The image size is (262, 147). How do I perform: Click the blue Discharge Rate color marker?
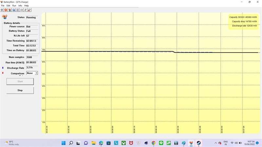pos(3,68)
